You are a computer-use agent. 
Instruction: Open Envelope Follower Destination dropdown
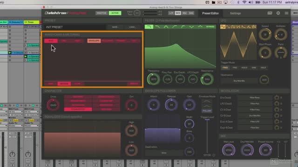point(164,153)
